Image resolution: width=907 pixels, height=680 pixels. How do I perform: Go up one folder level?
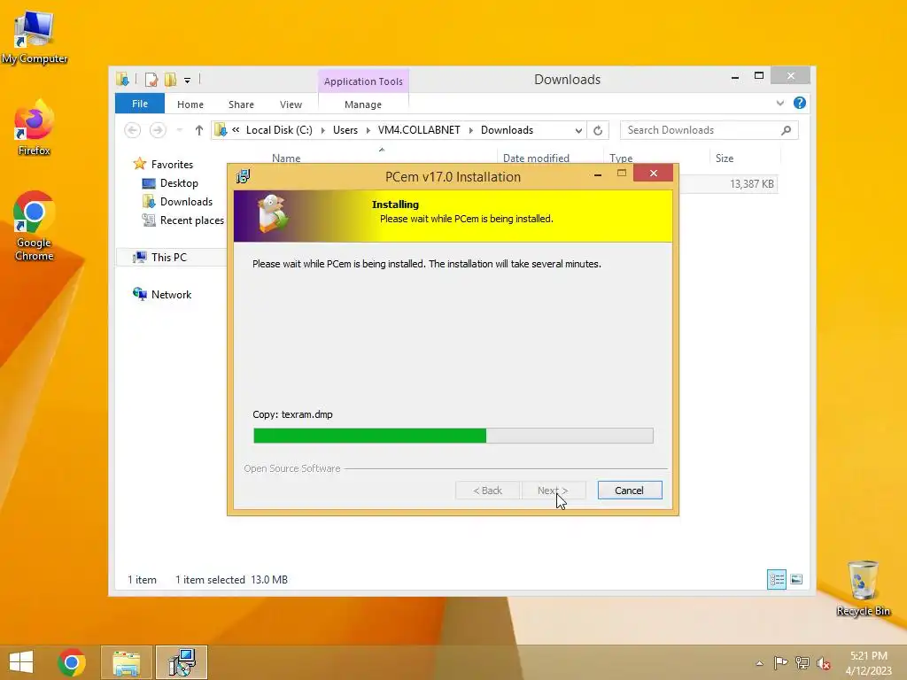(x=199, y=130)
